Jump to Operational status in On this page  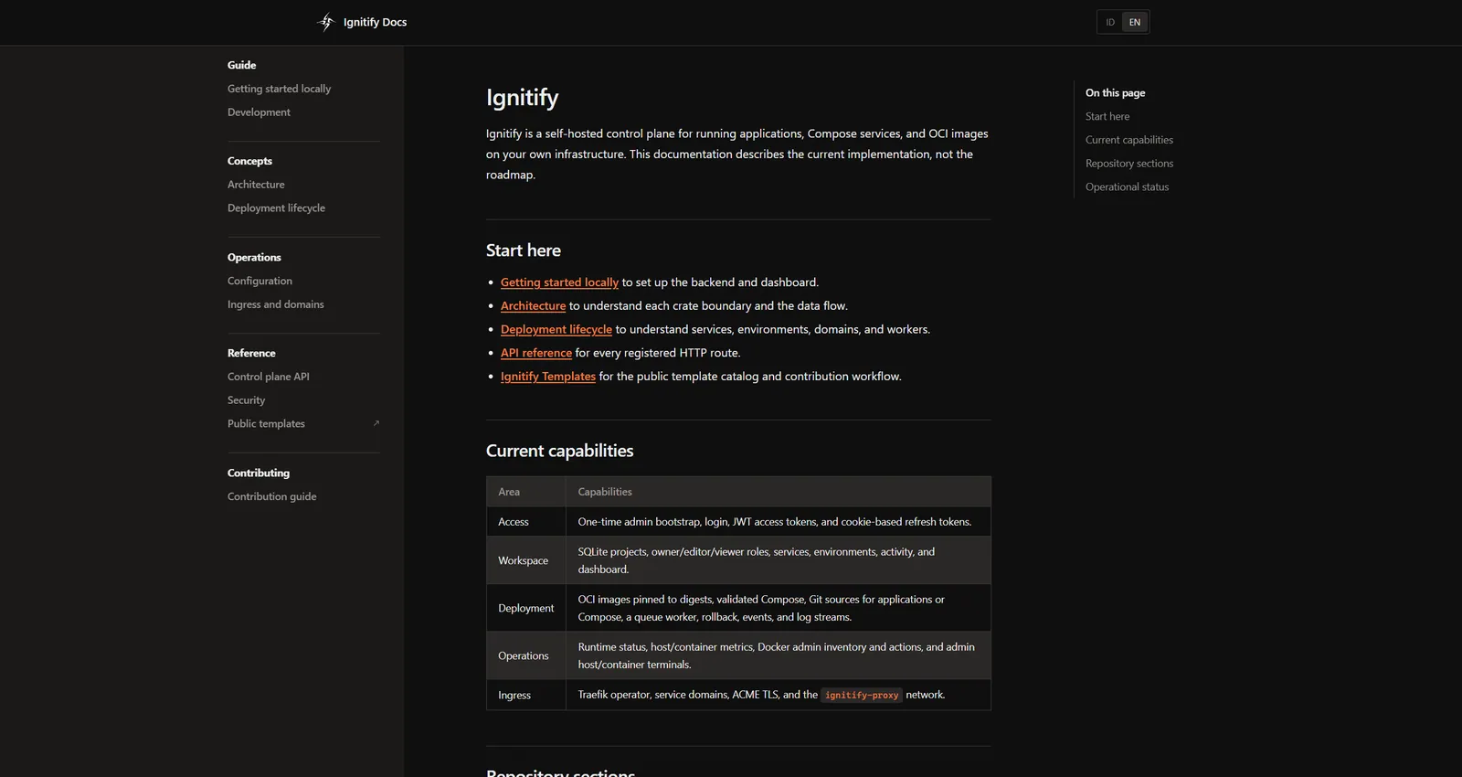pos(1127,187)
